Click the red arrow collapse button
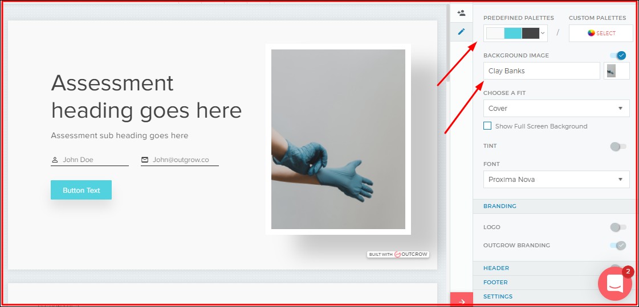The width and height of the screenshot is (639, 307). [x=461, y=301]
